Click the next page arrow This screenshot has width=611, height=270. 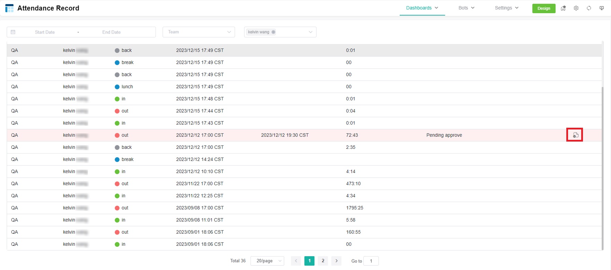coord(336,261)
